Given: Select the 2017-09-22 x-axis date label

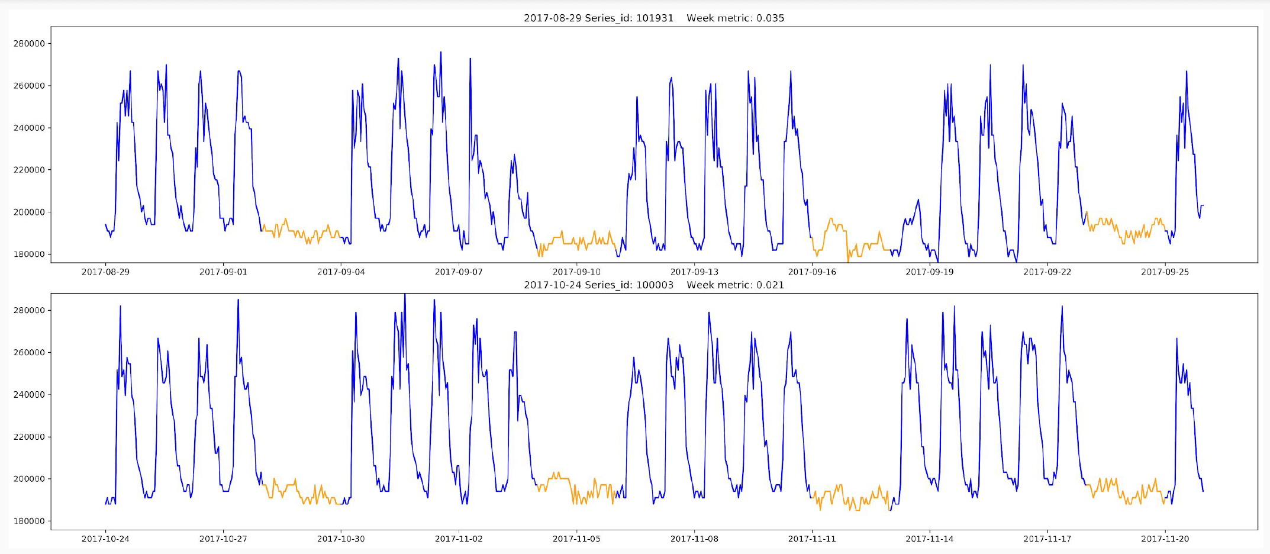Looking at the screenshot, I should (1047, 272).
